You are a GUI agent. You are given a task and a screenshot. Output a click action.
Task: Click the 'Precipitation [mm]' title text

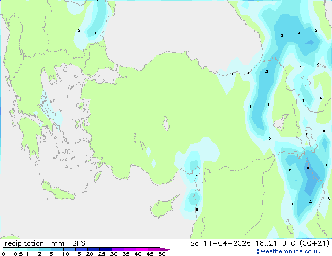tap(34, 243)
